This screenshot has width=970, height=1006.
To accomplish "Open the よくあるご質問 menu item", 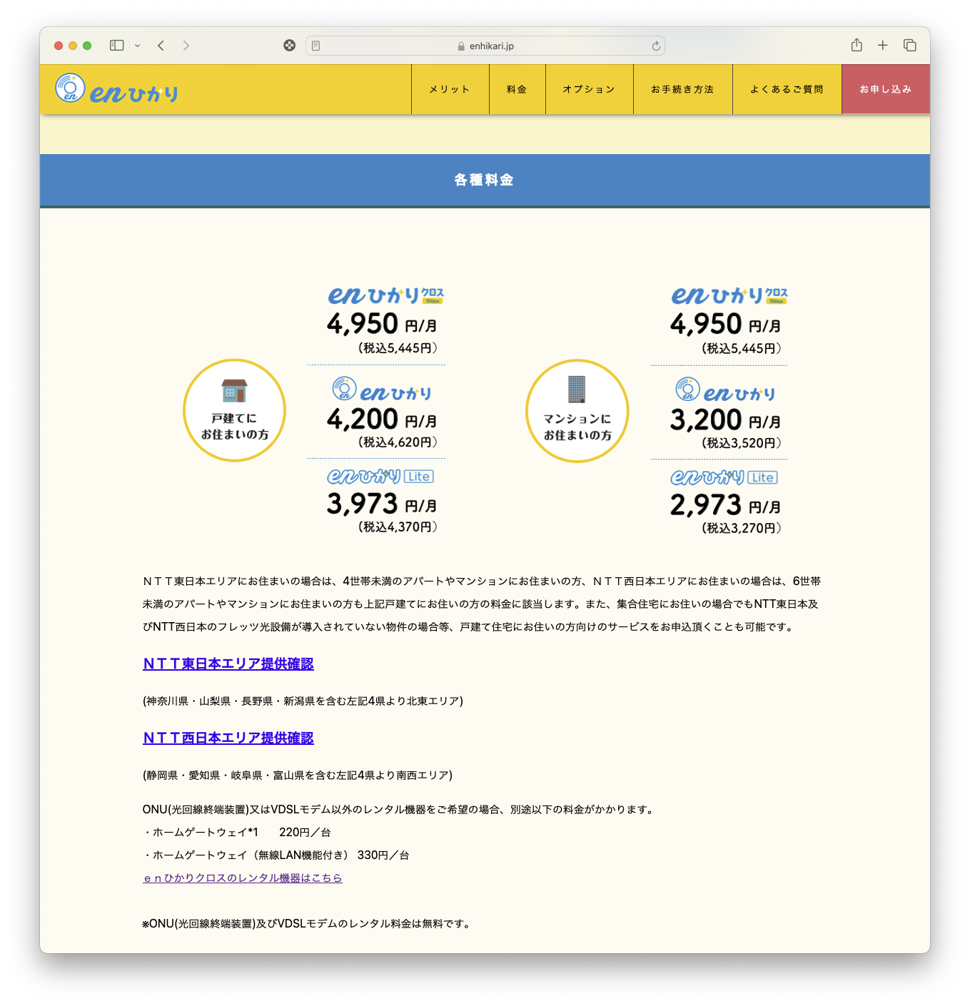I will tap(787, 89).
